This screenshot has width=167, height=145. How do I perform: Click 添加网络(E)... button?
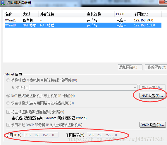click(130, 67)
